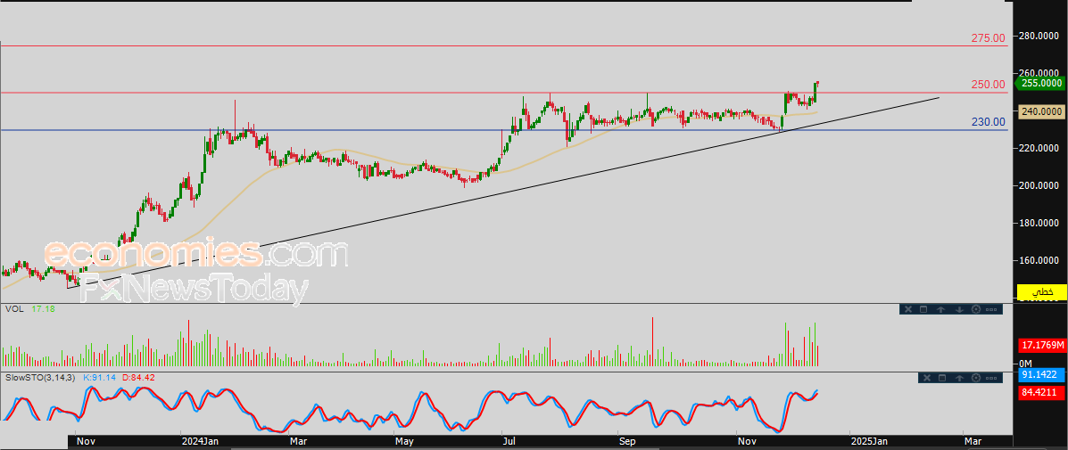Click the 2024Jan time axis label
1068x450 pixels.
tap(202, 441)
